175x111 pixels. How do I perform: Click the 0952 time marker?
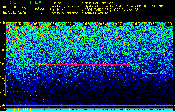point(36,24)
